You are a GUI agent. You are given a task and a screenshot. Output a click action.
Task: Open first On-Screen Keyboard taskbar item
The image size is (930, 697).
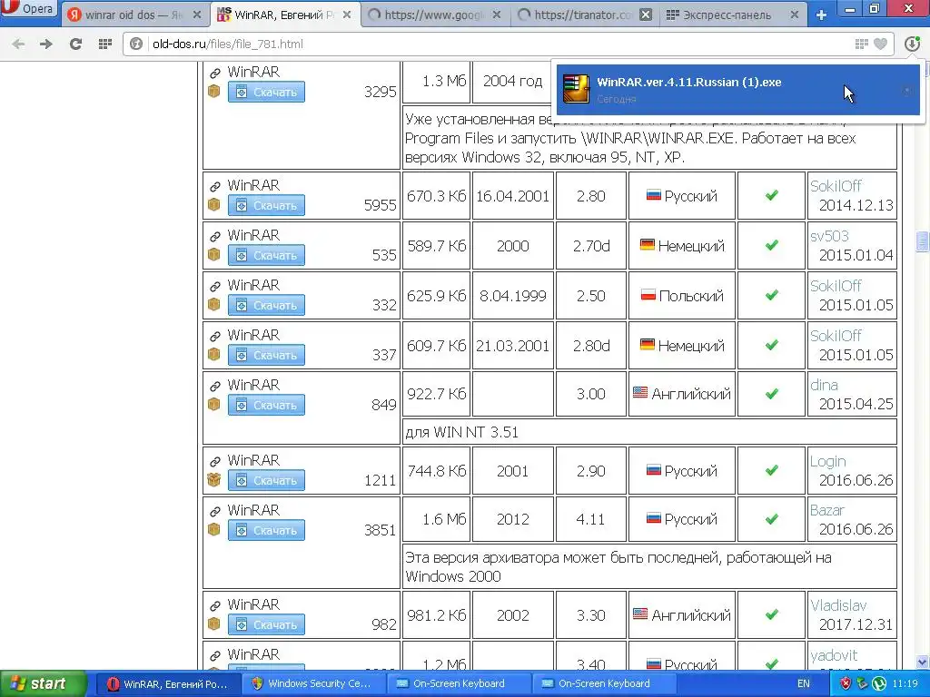click(x=458, y=684)
